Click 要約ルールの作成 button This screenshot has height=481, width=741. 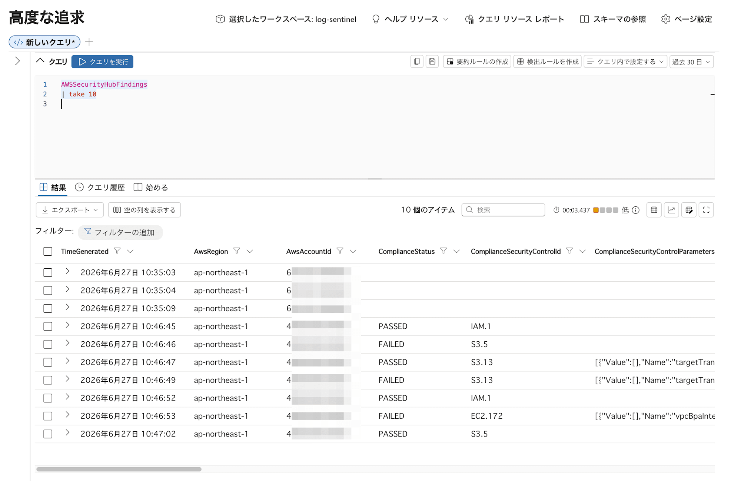click(x=477, y=62)
